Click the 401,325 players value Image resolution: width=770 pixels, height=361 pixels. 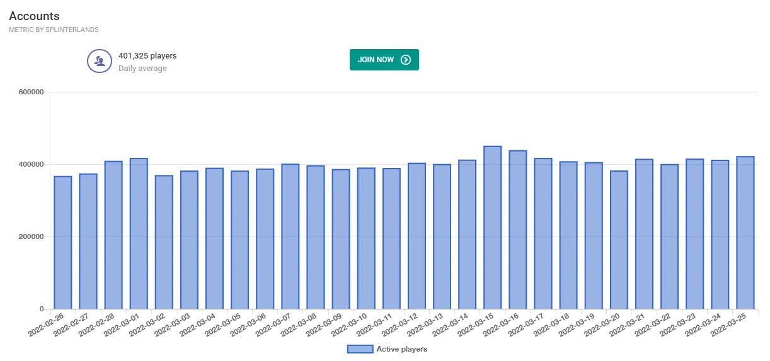coord(147,56)
